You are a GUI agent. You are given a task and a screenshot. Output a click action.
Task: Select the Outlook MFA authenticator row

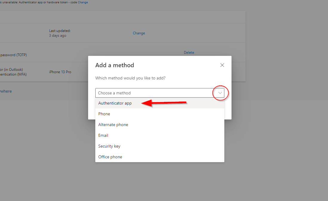13,72
